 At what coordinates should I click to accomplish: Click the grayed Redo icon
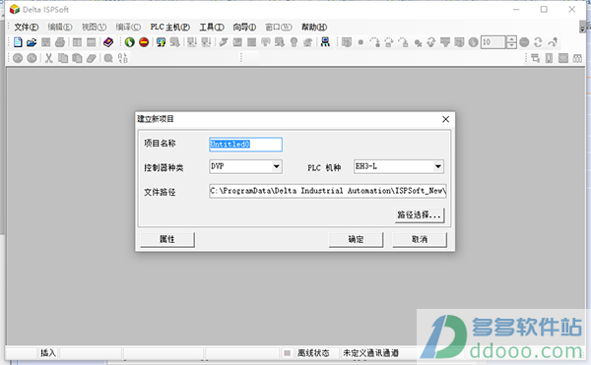[33, 58]
